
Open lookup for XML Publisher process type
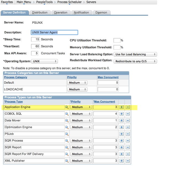point(67,161)
